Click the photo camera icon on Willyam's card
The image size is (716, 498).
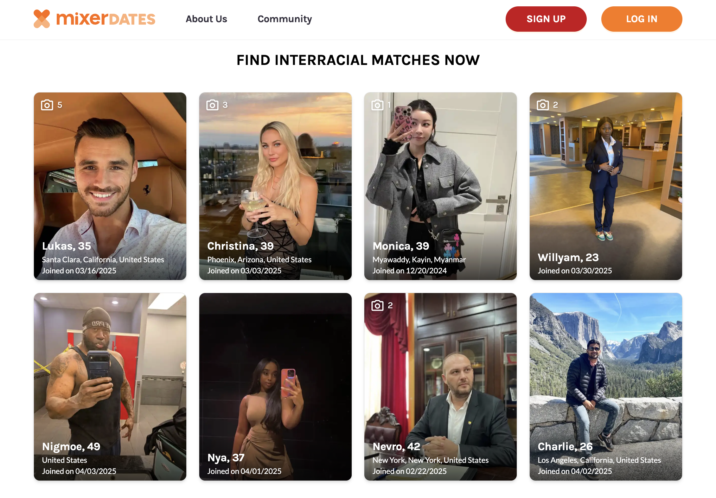[543, 105]
